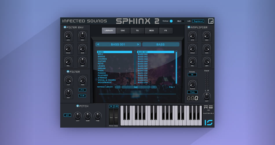The height and width of the screenshot is (145, 275).
Task: Open the MOD tab
Action: 151,30
